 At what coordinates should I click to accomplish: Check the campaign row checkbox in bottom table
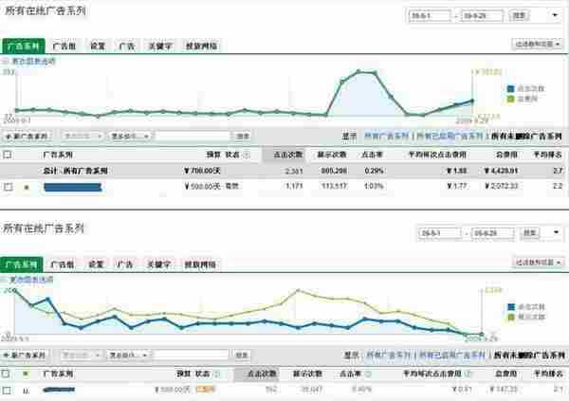point(8,390)
